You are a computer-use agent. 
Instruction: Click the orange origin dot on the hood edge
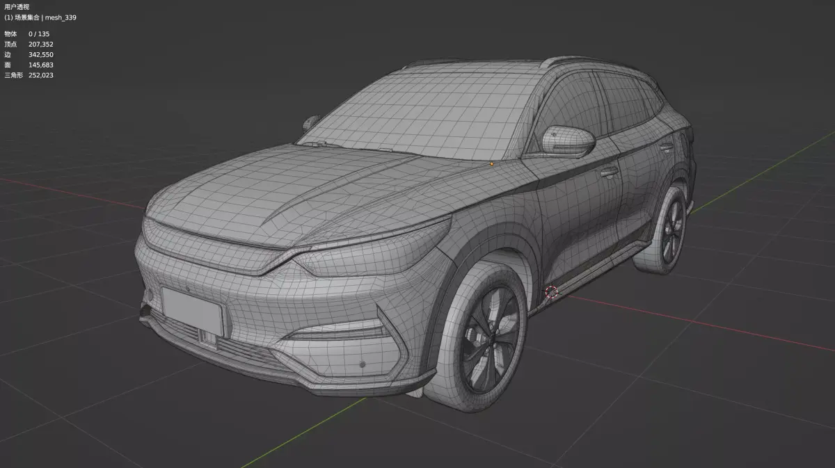pos(492,164)
